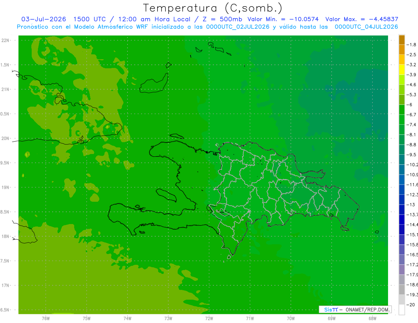The height and width of the screenshot is (323, 418).
Task: Select valid-until time "0000UTC_04JUL2026"
Action: pyautogui.click(x=366, y=27)
